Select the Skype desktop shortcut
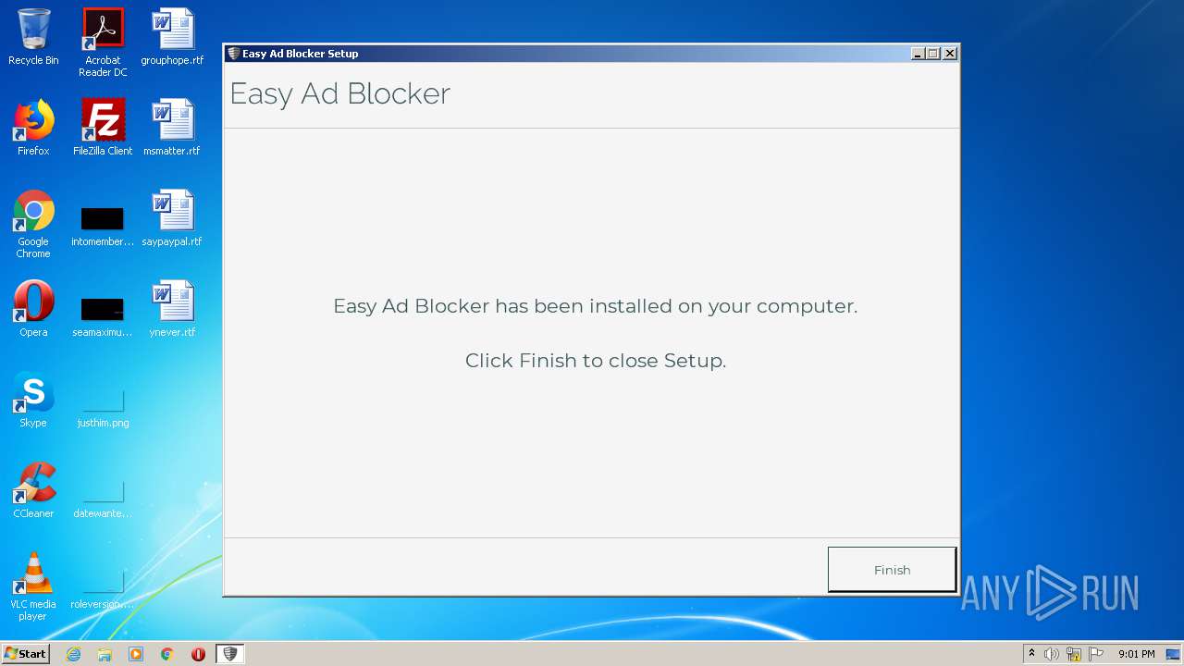Viewport: 1184px width, 666px height. (33, 400)
